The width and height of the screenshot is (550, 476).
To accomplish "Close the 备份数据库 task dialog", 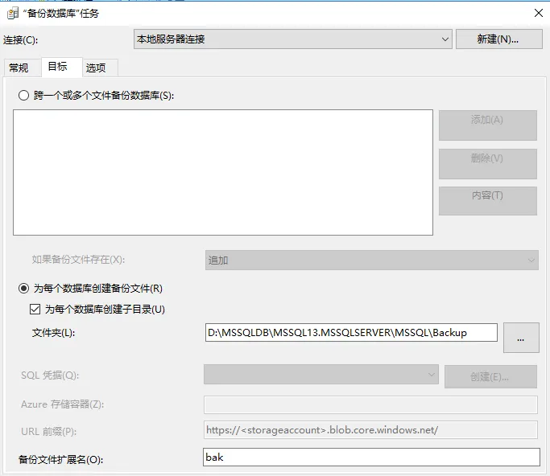I will click(539, 13).
